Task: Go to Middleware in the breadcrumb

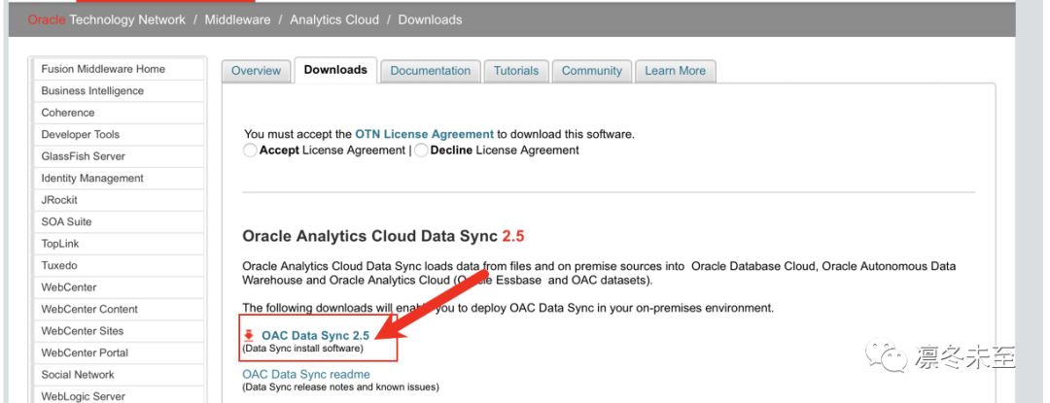Action: pyautogui.click(x=238, y=20)
